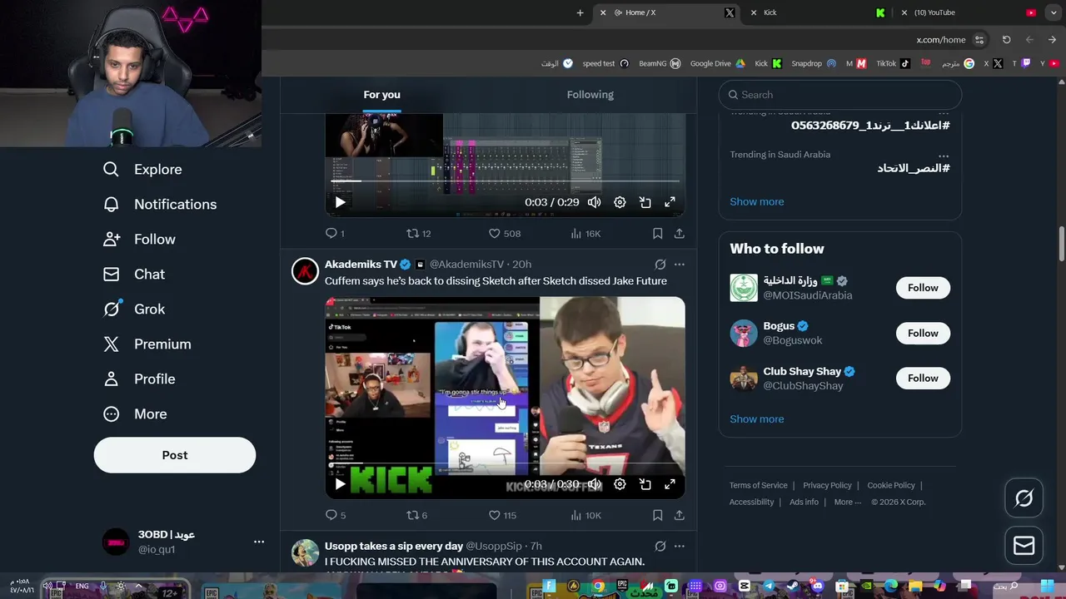The height and width of the screenshot is (599, 1066).
Task: Click Grok explain icon on Usopp post
Action: pyautogui.click(x=660, y=546)
